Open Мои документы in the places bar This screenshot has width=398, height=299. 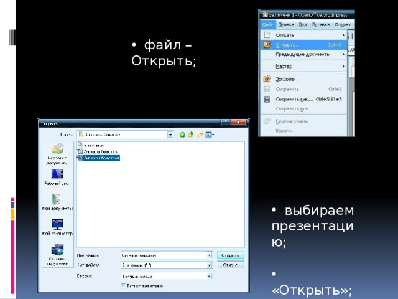pos(57,202)
